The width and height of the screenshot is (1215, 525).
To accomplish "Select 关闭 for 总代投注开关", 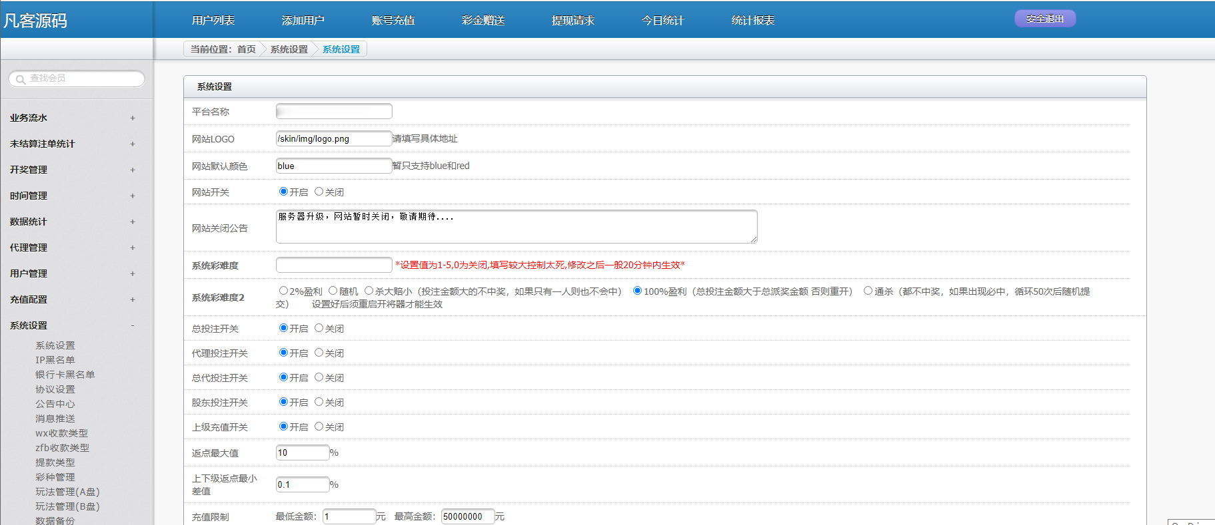I will 319,377.
